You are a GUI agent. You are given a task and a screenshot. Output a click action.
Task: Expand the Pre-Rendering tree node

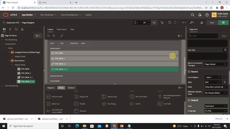click(3, 40)
